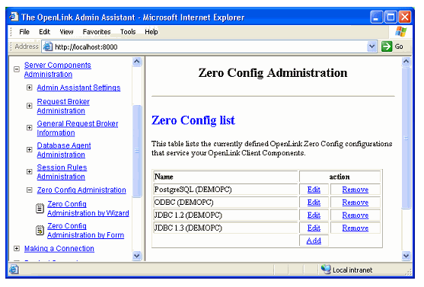
Task: Click the IE page icon in the status bar
Action: pyautogui.click(x=14, y=269)
